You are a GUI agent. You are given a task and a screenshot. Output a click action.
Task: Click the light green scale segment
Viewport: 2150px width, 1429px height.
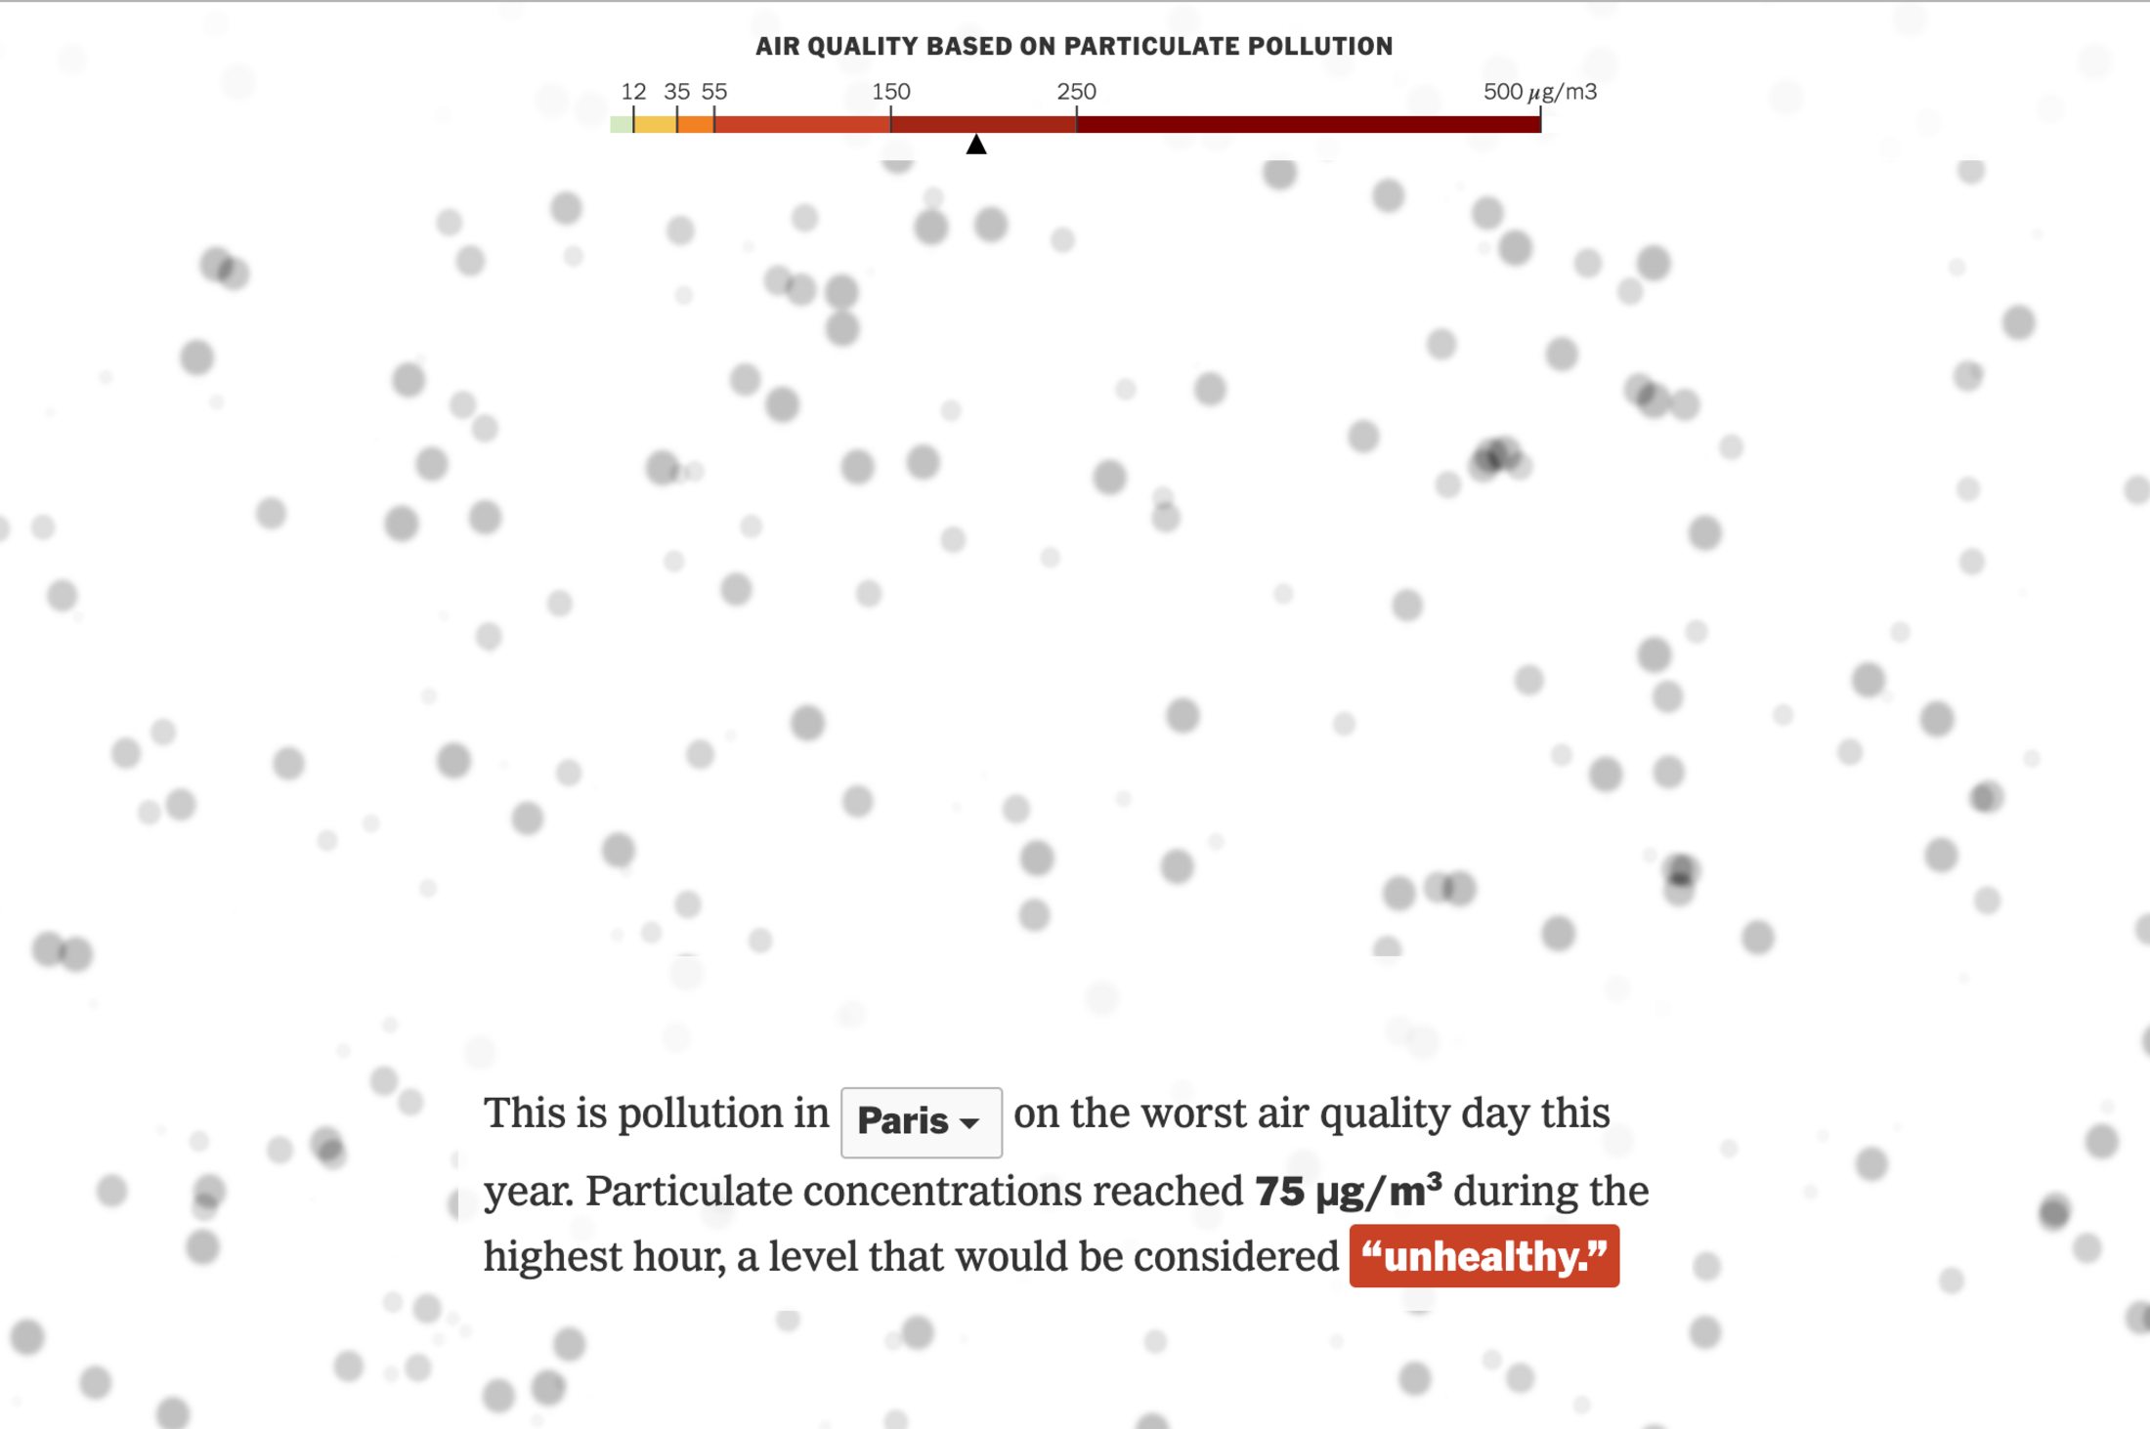click(622, 124)
